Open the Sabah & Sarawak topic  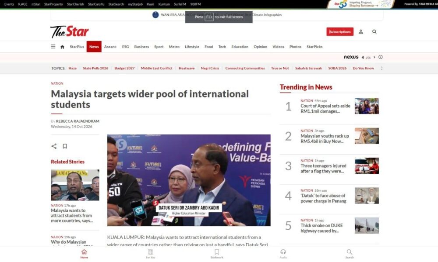[309, 68]
